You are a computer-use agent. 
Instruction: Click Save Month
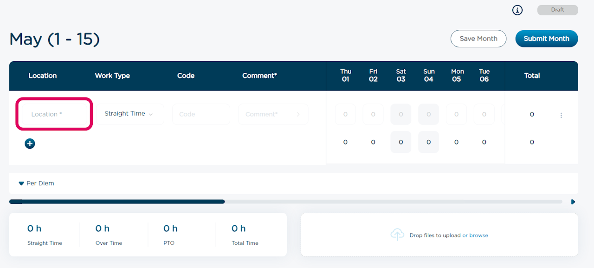pos(478,39)
